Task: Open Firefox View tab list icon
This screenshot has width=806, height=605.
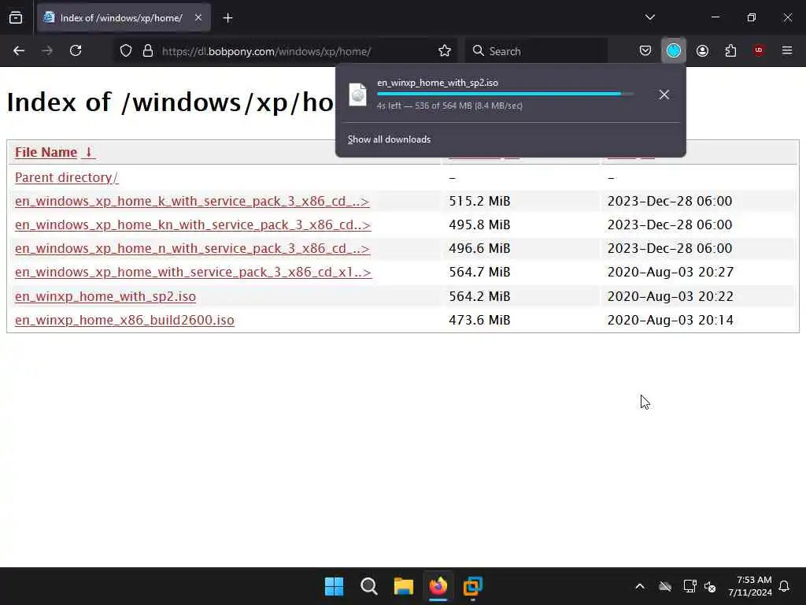Action: point(16,18)
